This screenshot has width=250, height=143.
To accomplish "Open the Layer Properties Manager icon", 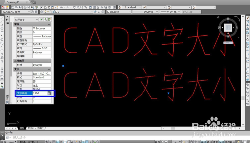I will tap(41, 12).
